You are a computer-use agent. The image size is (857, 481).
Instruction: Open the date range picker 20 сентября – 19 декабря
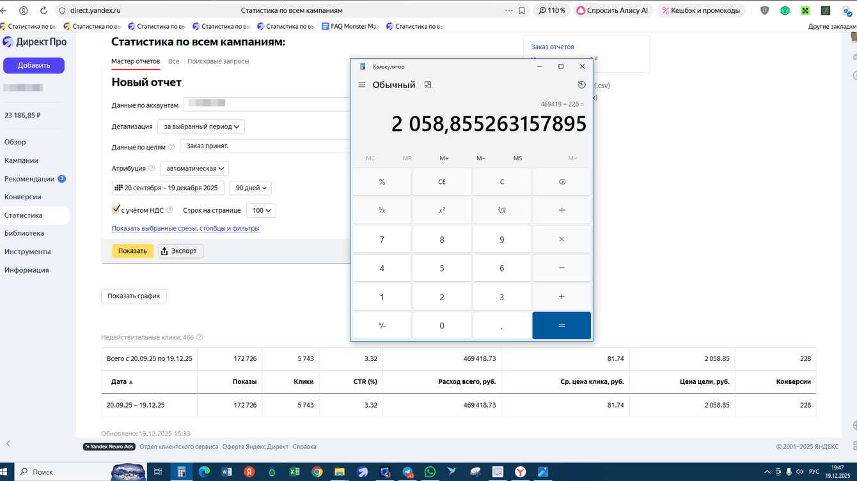168,188
